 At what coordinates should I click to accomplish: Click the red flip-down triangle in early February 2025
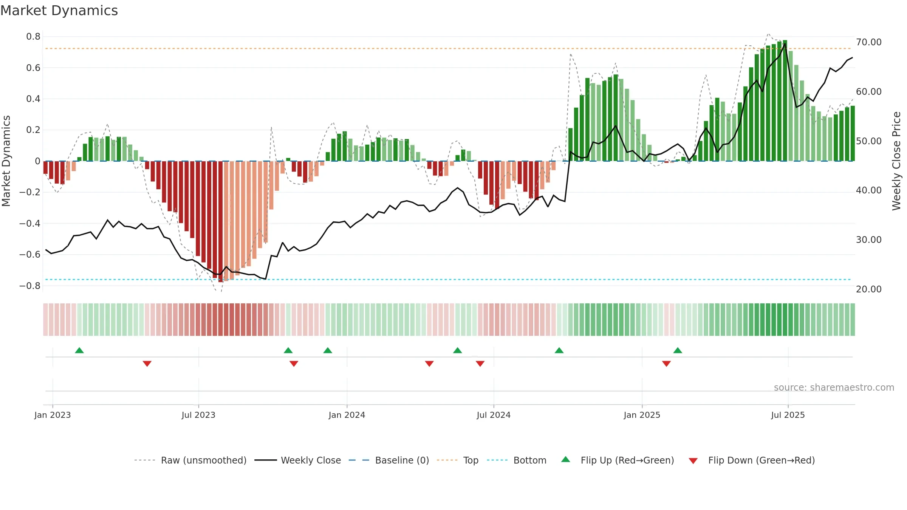[x=666, y=363]
